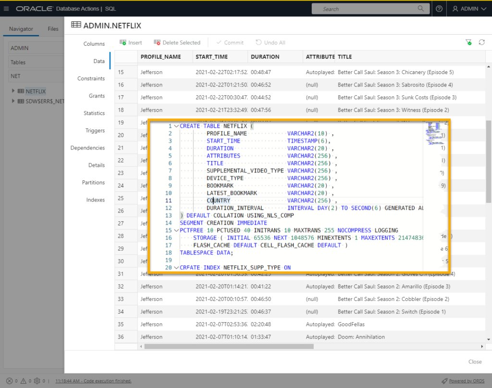Open the ADMIN user menu

coord(469,9)
